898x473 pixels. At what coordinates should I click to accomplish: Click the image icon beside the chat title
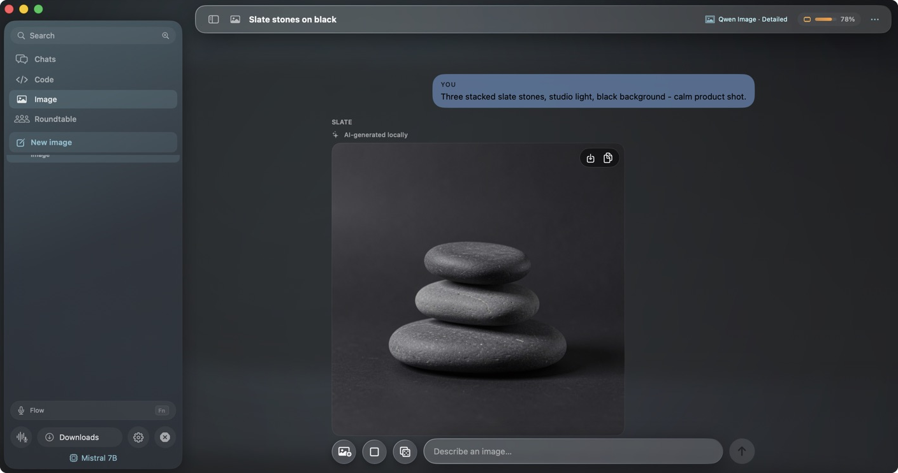(x=235, y=20)
